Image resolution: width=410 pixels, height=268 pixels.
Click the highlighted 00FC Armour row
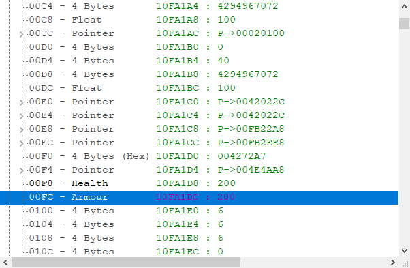(x=200, y=197)
